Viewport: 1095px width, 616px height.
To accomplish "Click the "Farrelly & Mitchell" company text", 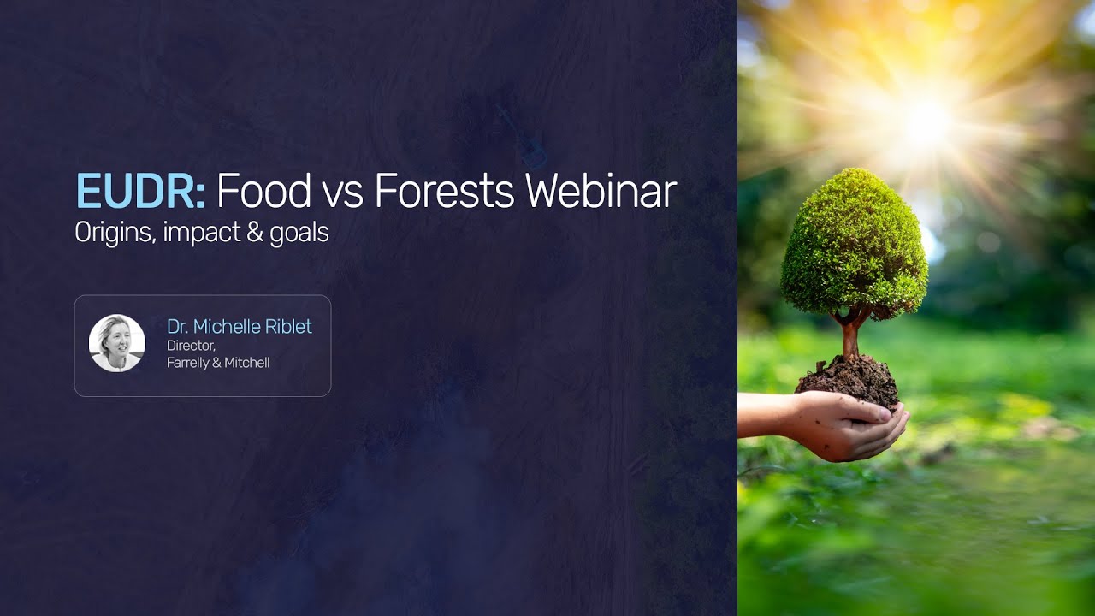I will 218,363.
